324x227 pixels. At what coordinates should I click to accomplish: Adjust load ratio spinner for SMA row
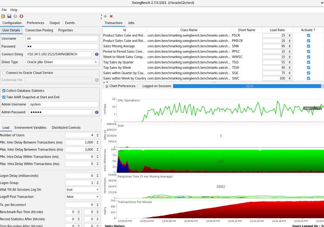pos(290,46)
